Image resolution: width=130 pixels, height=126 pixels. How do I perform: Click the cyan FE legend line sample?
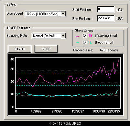78,42
